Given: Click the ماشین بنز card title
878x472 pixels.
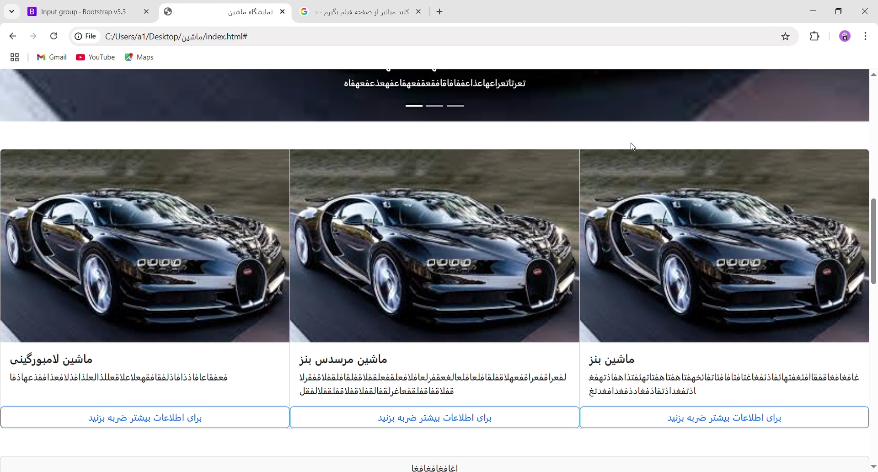Looking at the screenshot, I should click(x=612, y=359).
